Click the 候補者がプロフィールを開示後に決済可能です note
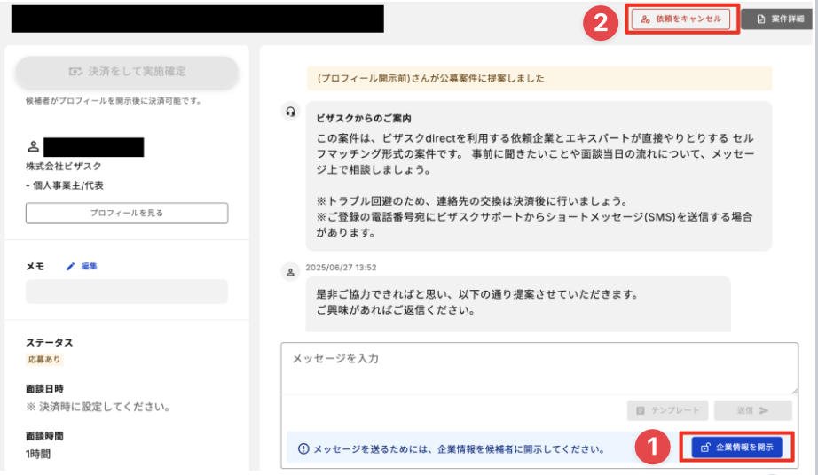The width and height of the screenshot is (818, 475). pos(114,100)
